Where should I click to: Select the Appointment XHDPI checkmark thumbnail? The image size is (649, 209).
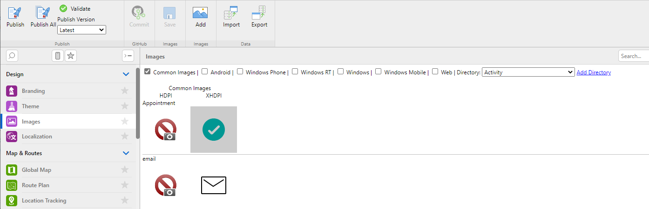pyautogui.click(x=214, y=130)
